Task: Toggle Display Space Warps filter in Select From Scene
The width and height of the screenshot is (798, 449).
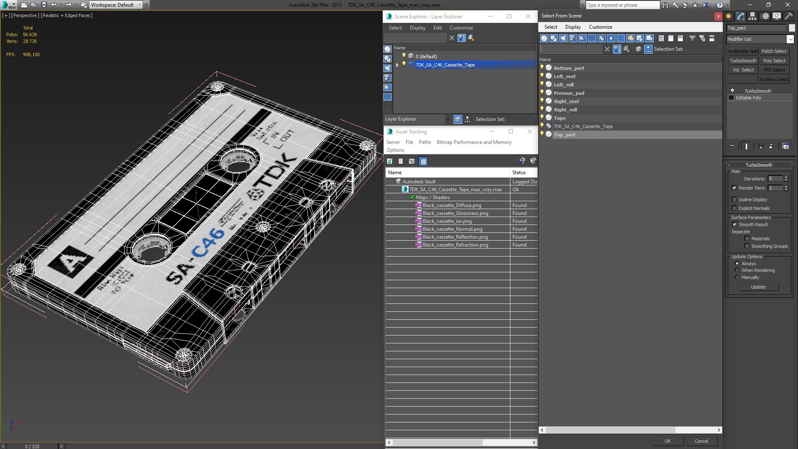Action: (592, 38)
